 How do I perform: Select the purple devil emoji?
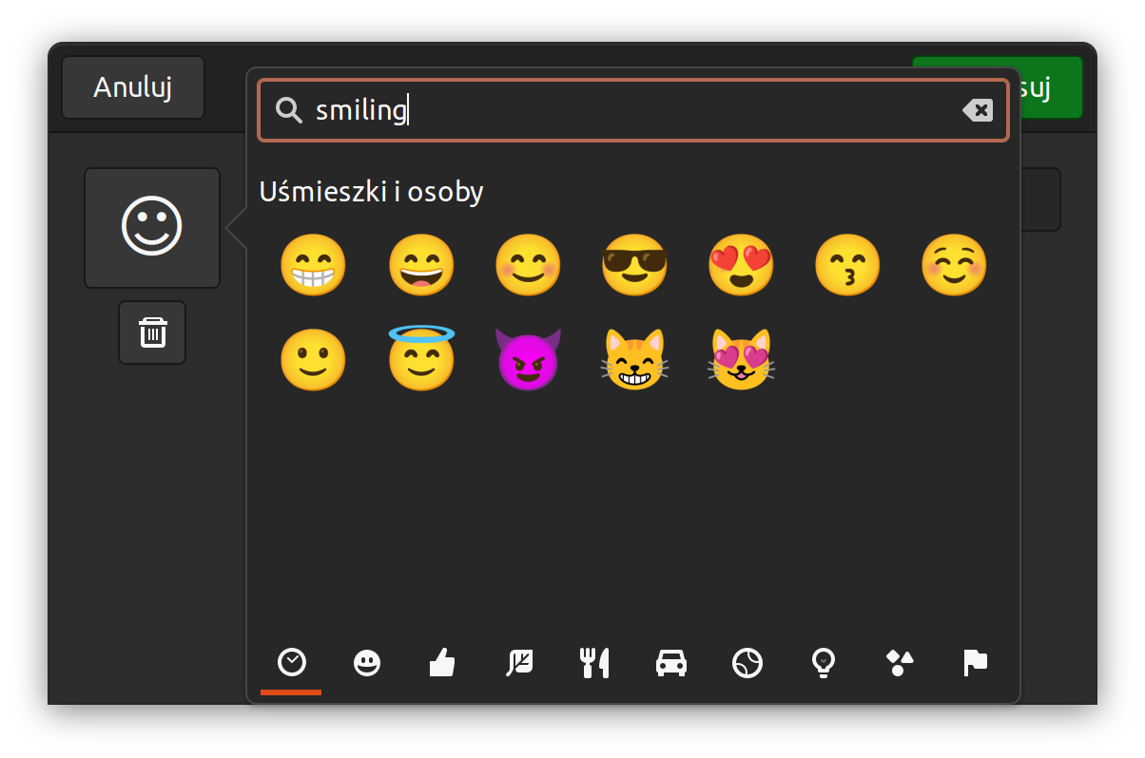528,358
